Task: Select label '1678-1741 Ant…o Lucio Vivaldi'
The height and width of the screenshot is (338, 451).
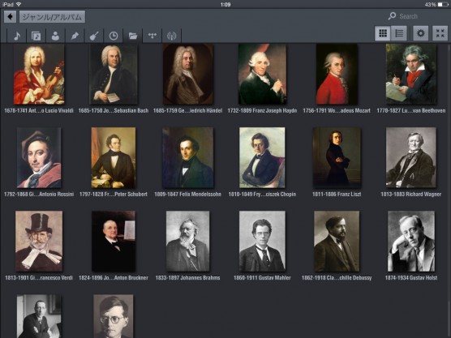Action: pos(39,110)
